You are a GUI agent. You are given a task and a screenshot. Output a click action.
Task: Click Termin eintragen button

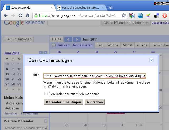tap(19, 39)
